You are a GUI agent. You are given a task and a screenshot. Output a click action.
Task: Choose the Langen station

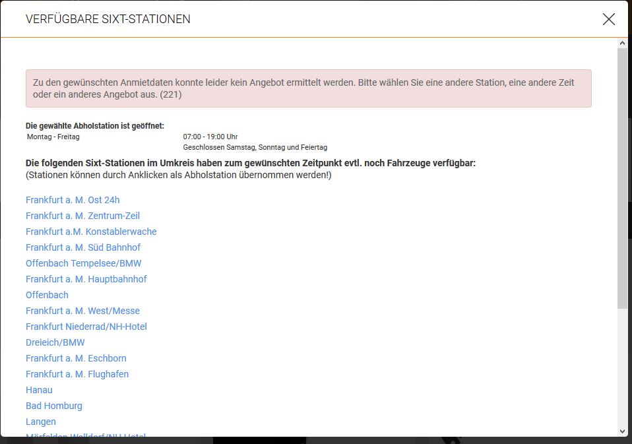click(x=41, y=422)
